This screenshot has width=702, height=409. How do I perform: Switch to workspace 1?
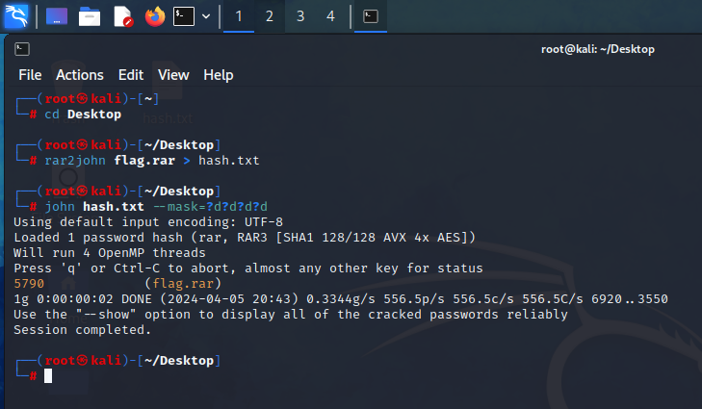tap(238, 16)
